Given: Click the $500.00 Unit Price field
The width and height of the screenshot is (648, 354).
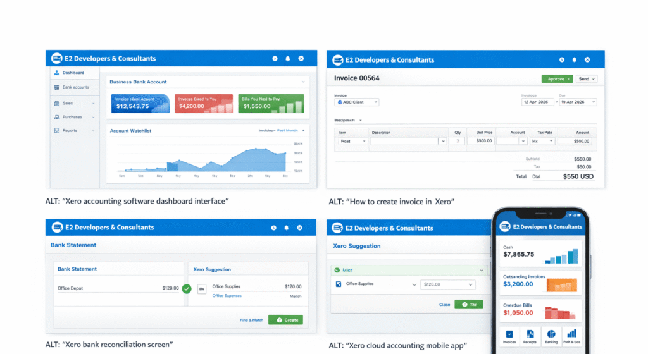Looking at the screenshot, I should 482,141.
